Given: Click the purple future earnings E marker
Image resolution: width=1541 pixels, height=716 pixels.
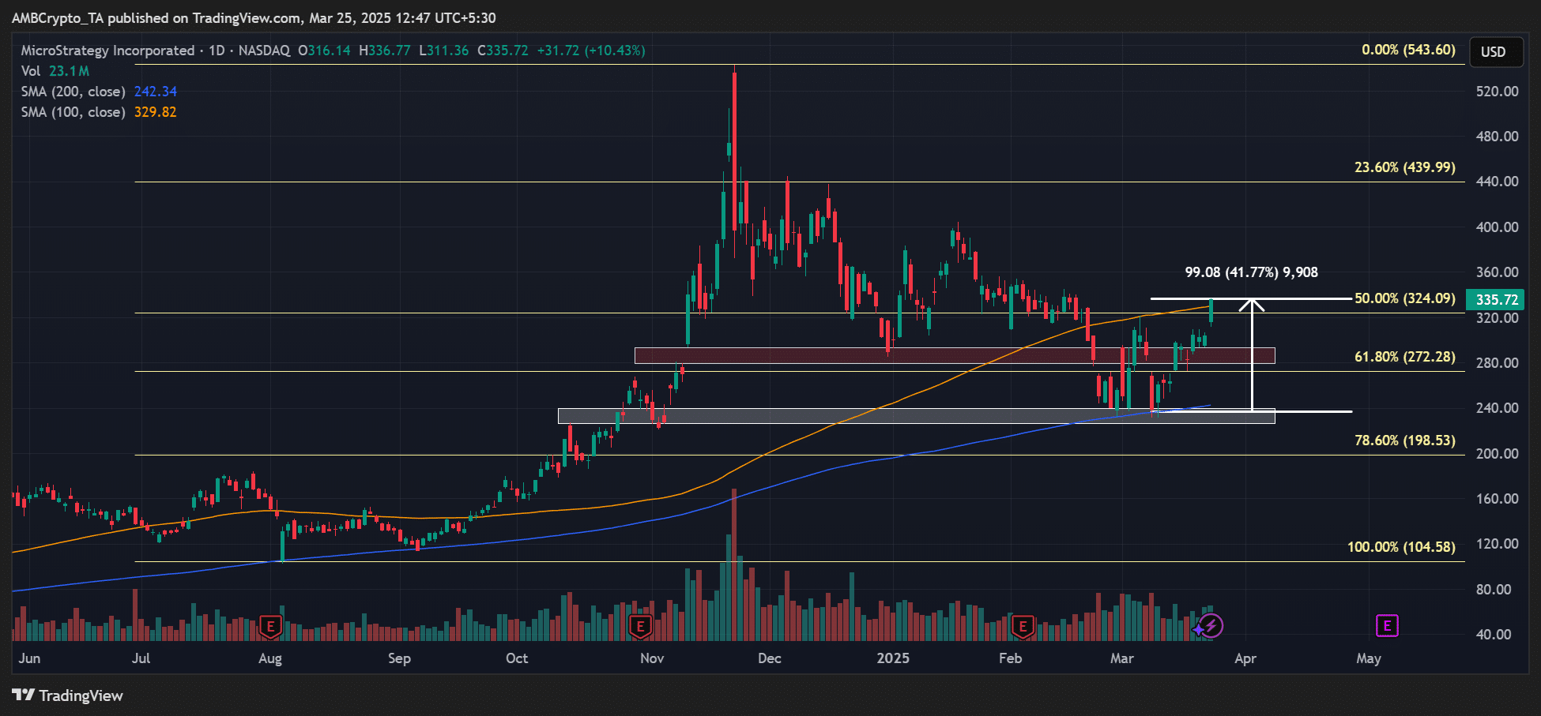Looking at the screenshot, I should pyautogui.click(x=1387, y=626).
